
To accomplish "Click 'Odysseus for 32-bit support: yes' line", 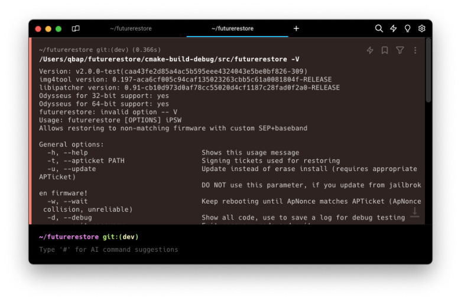I will click(x=104, y=96).
